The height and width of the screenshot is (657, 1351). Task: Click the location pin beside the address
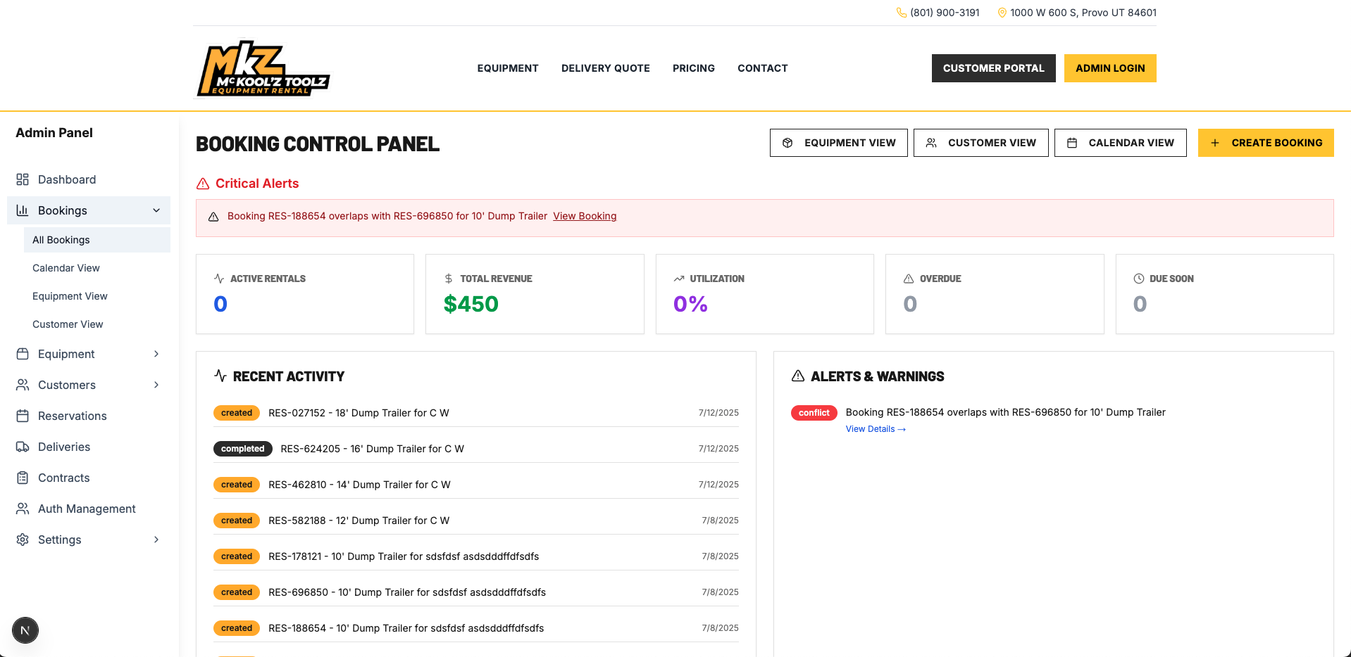coord(1002,12)
